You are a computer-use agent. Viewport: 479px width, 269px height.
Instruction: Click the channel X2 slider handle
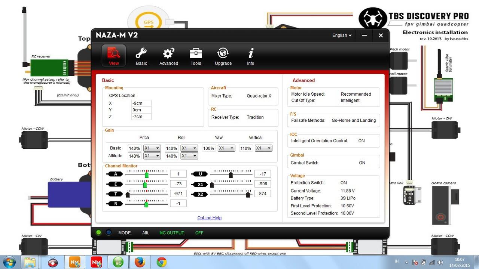pyautogui.click(x=248, y=194)
